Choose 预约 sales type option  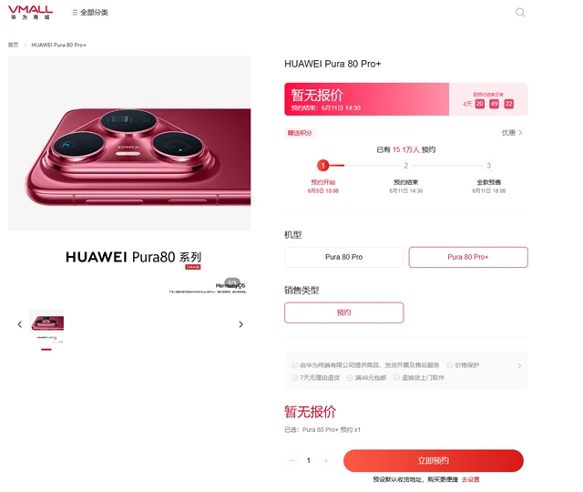click(x=344, y=313)
